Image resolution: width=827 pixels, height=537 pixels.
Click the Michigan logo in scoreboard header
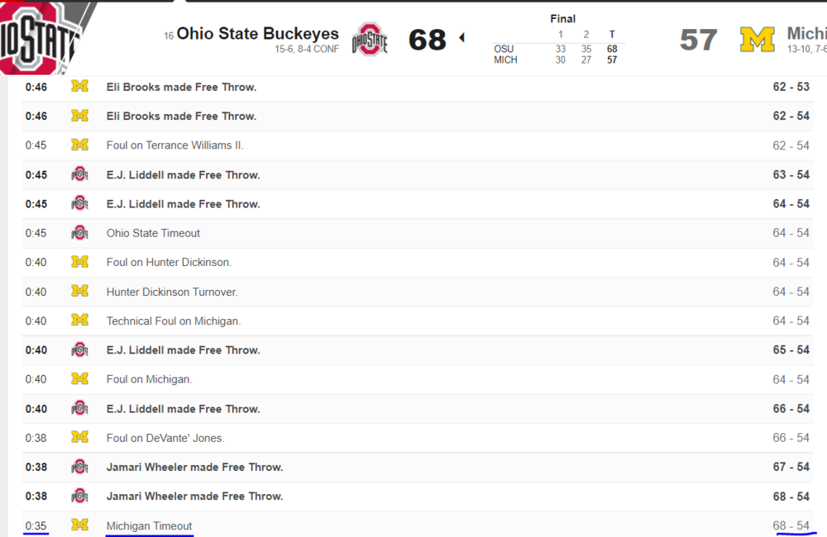(757, 39)
